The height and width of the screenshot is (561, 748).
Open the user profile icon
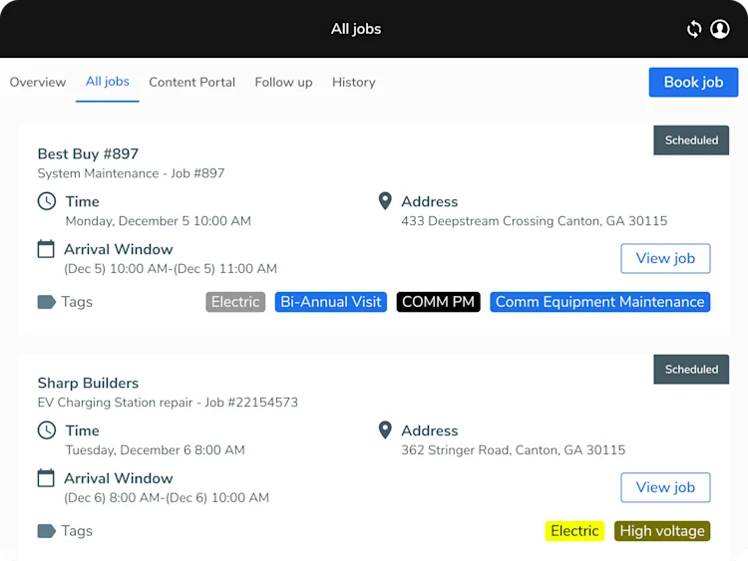pos(719,29)
